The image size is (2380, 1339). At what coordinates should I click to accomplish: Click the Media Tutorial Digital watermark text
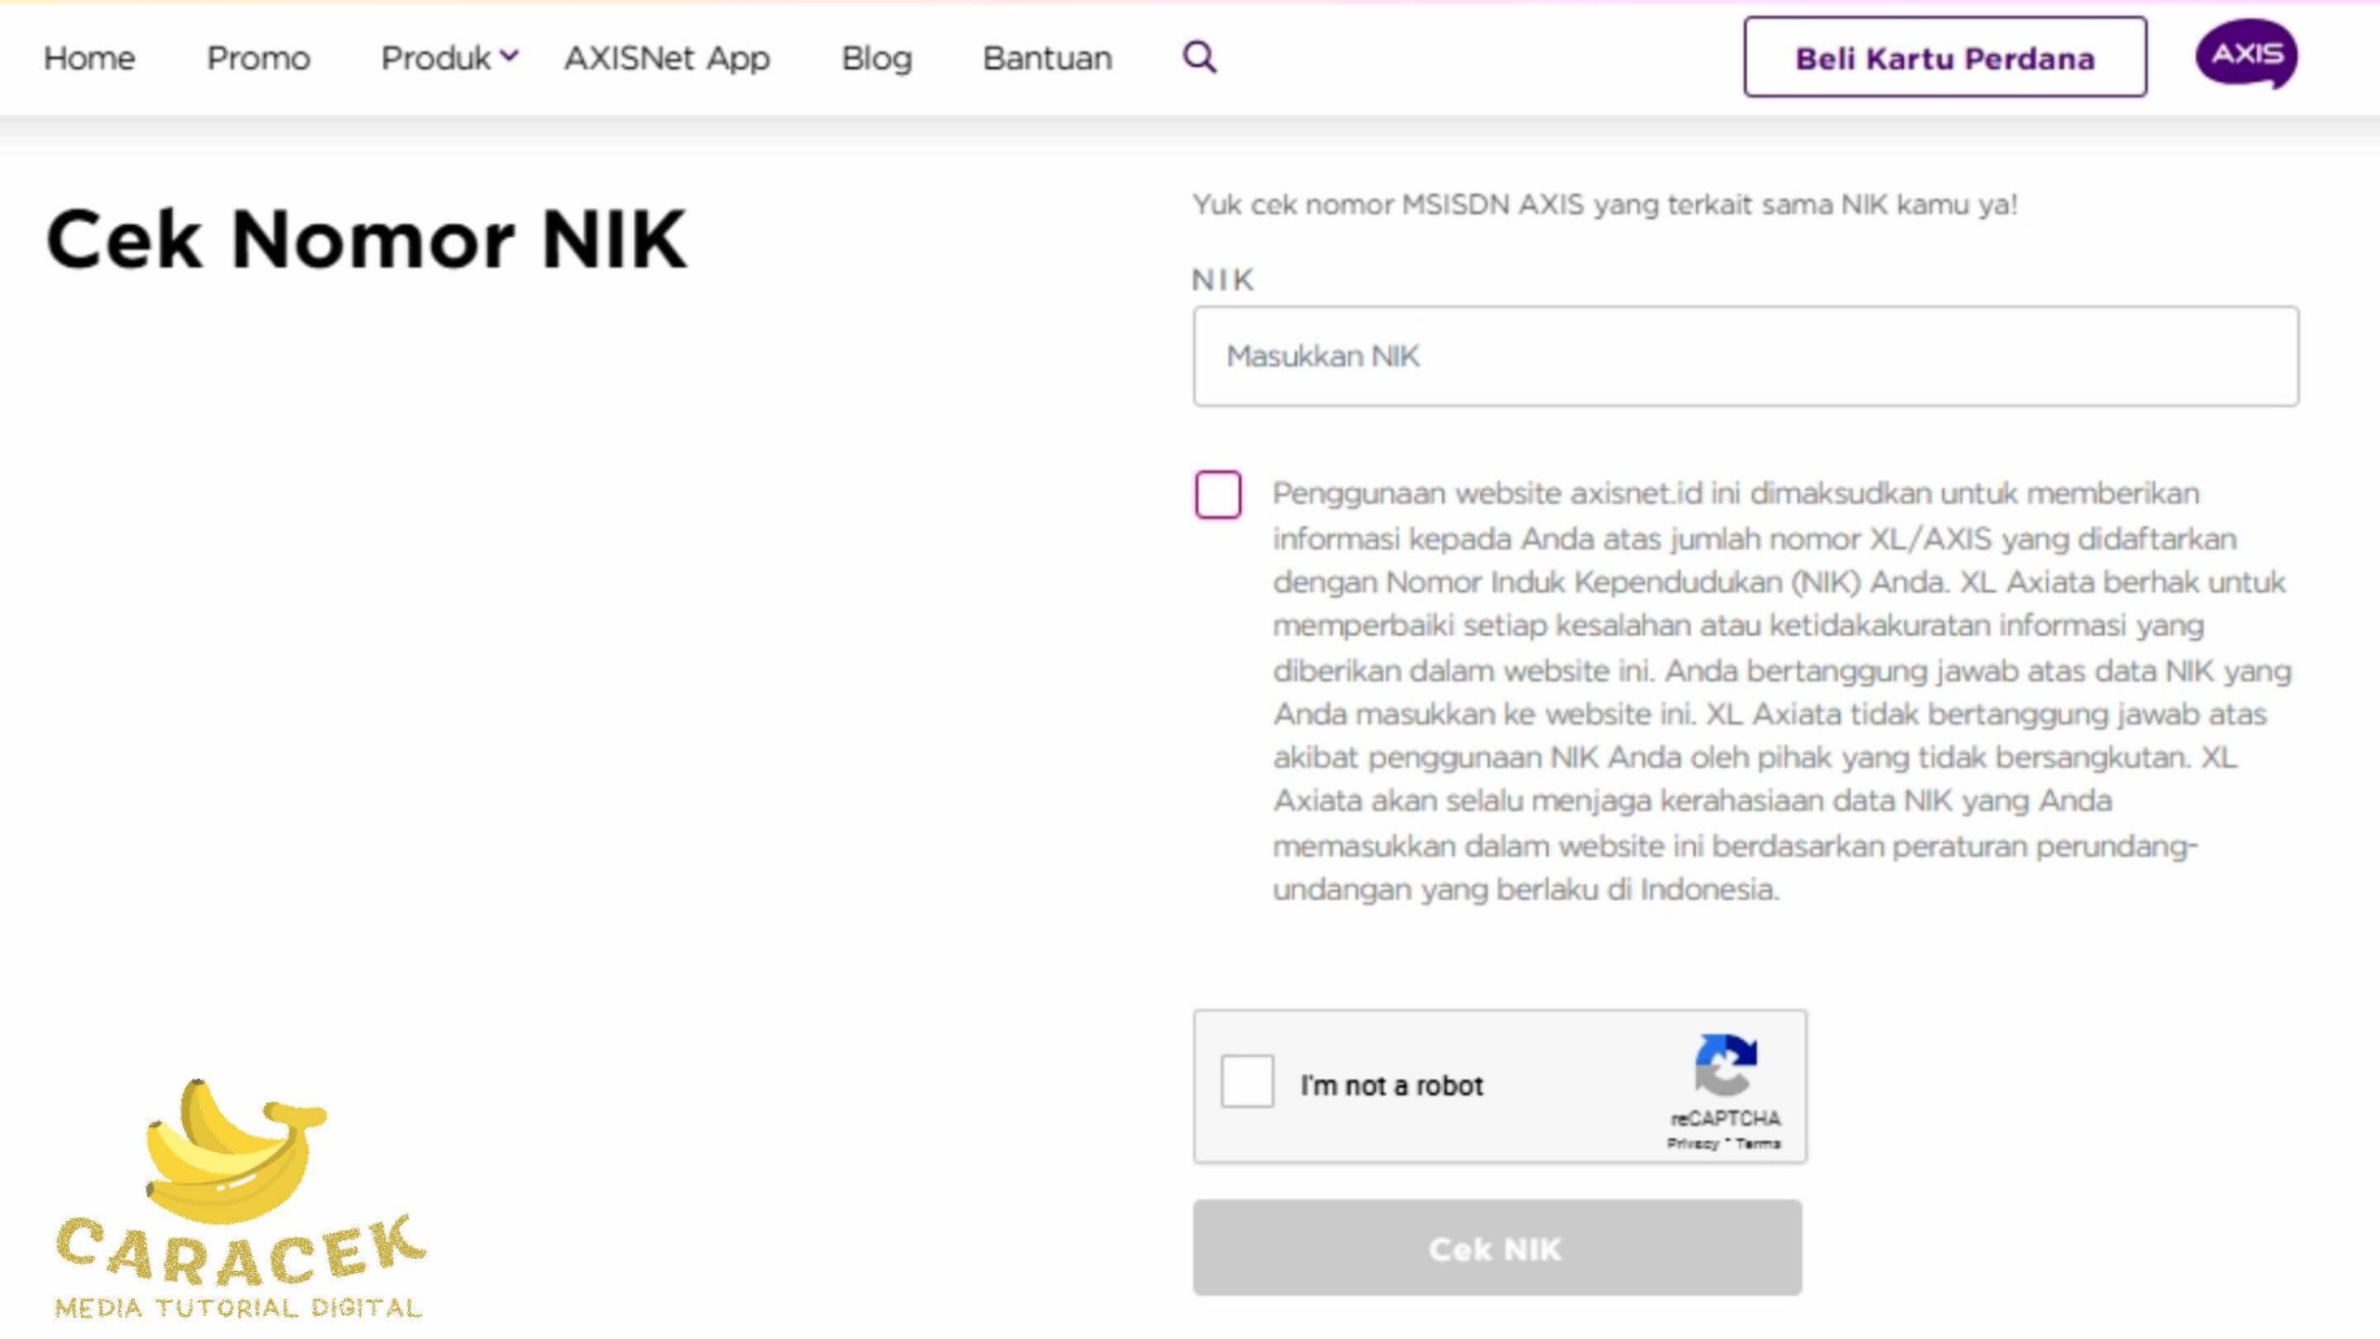pos(238,1308)
